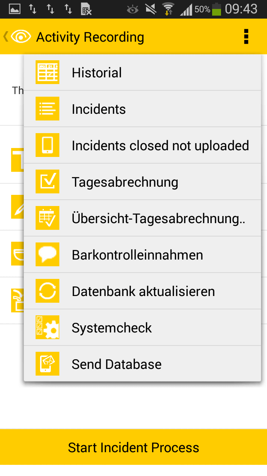
Task: Click the Barkontrolleinnahmen speech bubble icon
Action: click(47, 254)
